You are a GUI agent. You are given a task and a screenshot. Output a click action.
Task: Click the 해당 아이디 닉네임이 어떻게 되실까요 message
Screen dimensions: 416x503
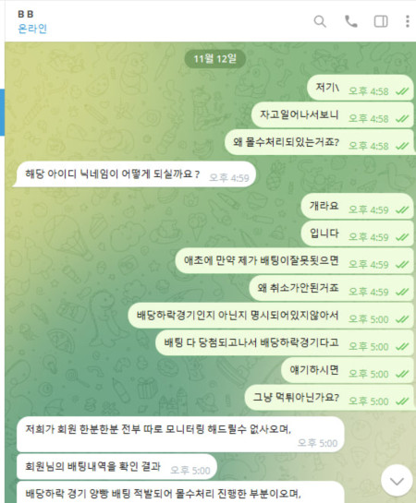click(x=134, y=174)
